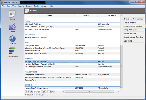Image resolution: width=146 pixels, height=100 pixels.
Task: Click the horizontal scrollbar left arrow
Action: (64, 92)
